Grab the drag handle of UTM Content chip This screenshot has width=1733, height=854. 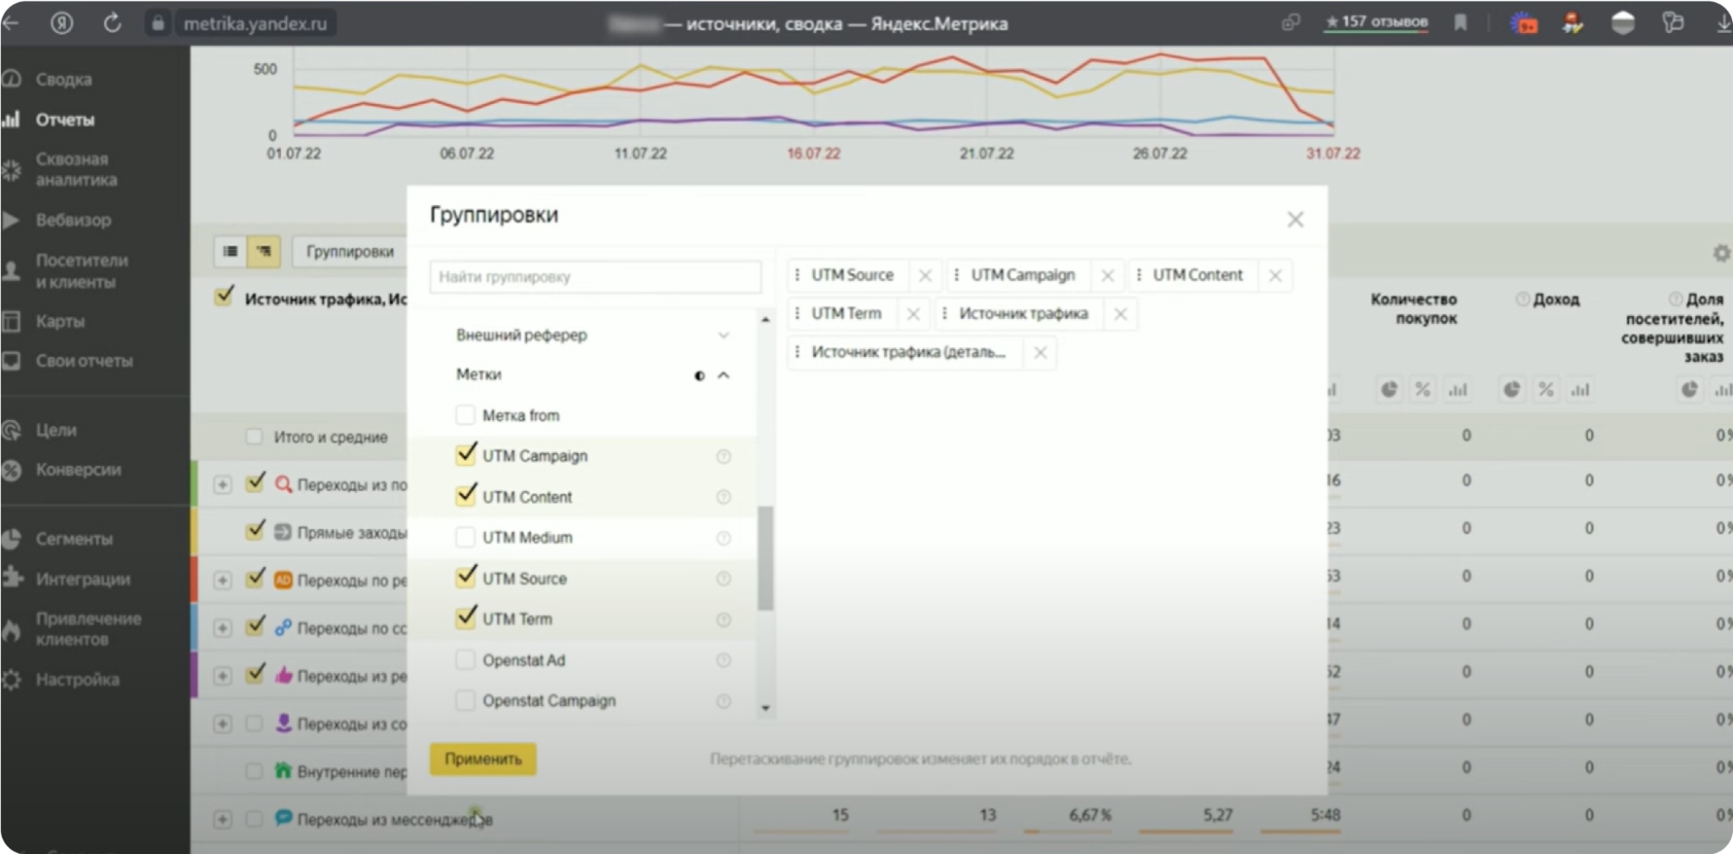pos(1138,275)
